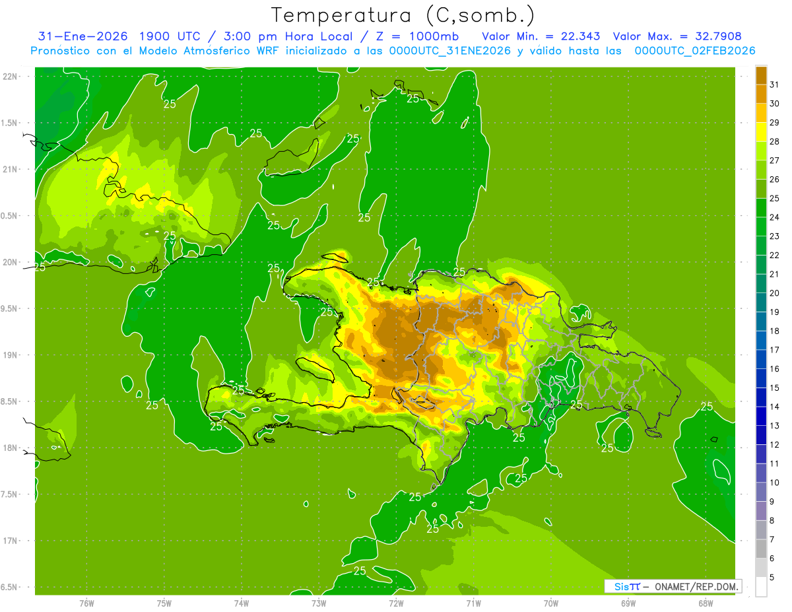
Task: Click the '76W' longitude axis label
Action: [86, 603]
